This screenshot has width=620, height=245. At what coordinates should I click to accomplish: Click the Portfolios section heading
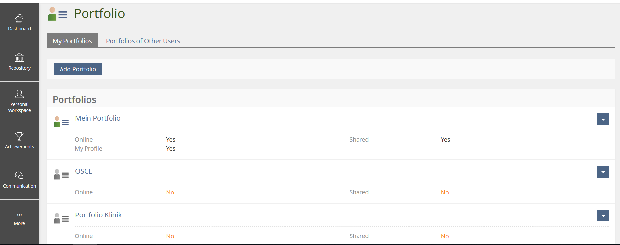75,99
